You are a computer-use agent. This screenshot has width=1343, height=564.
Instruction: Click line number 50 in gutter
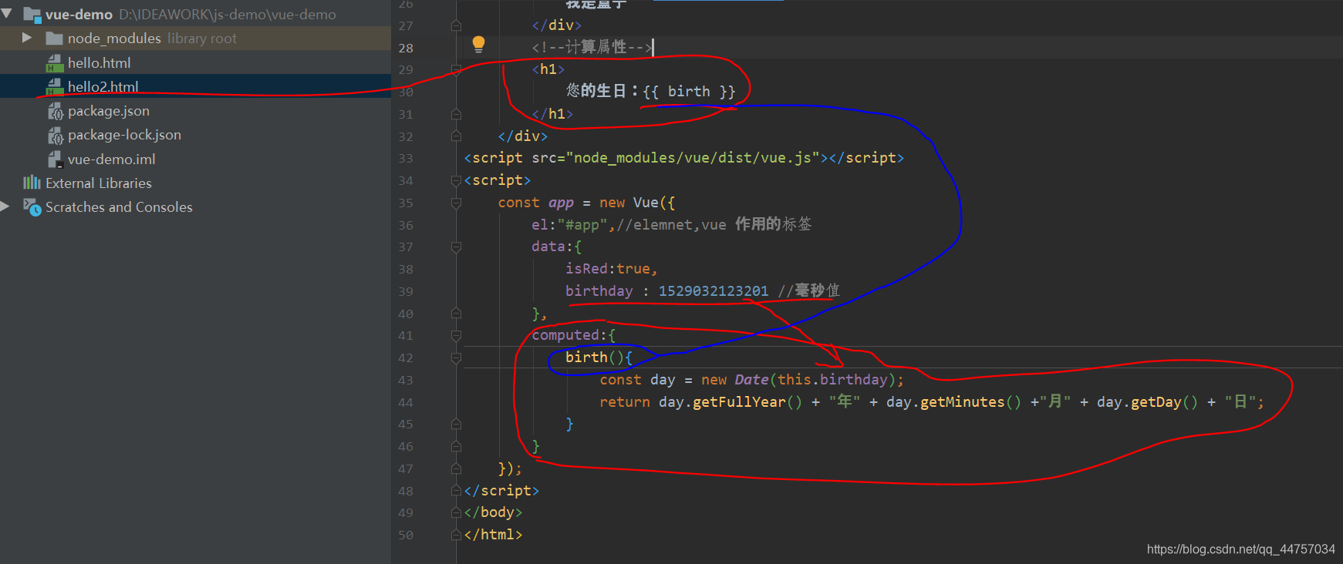point(406,535)
